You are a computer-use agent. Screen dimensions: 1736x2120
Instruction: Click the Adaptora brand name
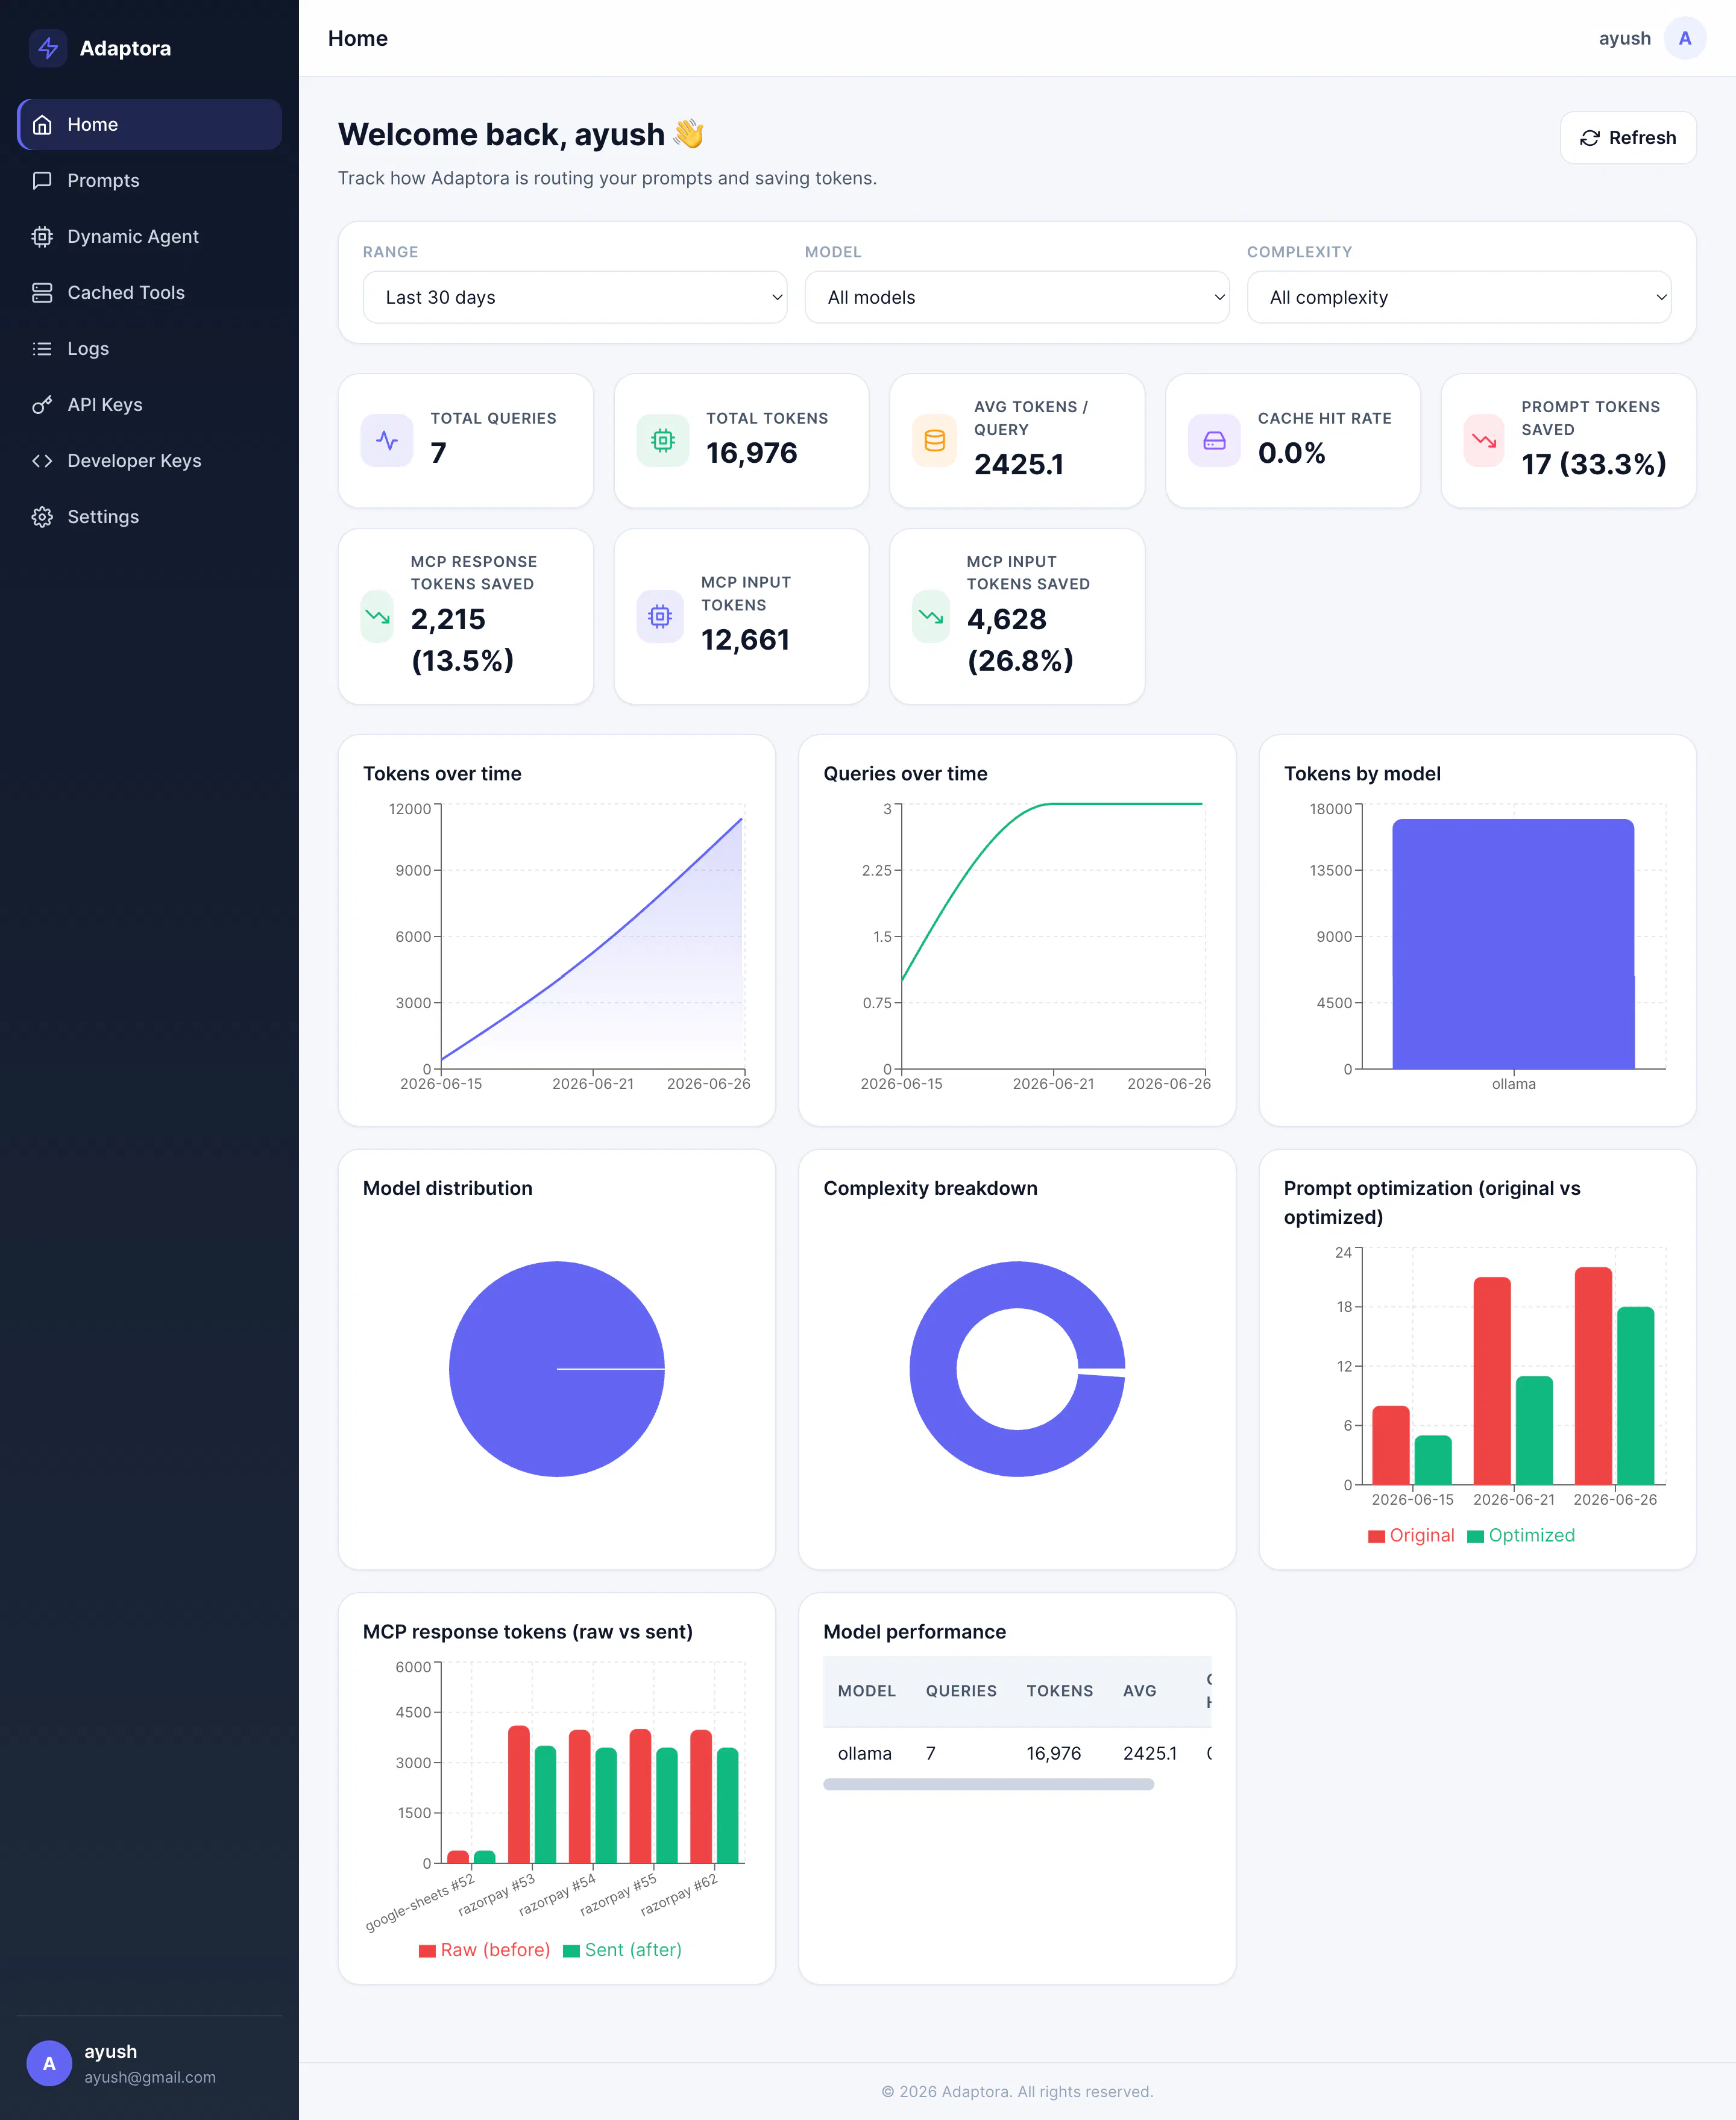point(125,48)
